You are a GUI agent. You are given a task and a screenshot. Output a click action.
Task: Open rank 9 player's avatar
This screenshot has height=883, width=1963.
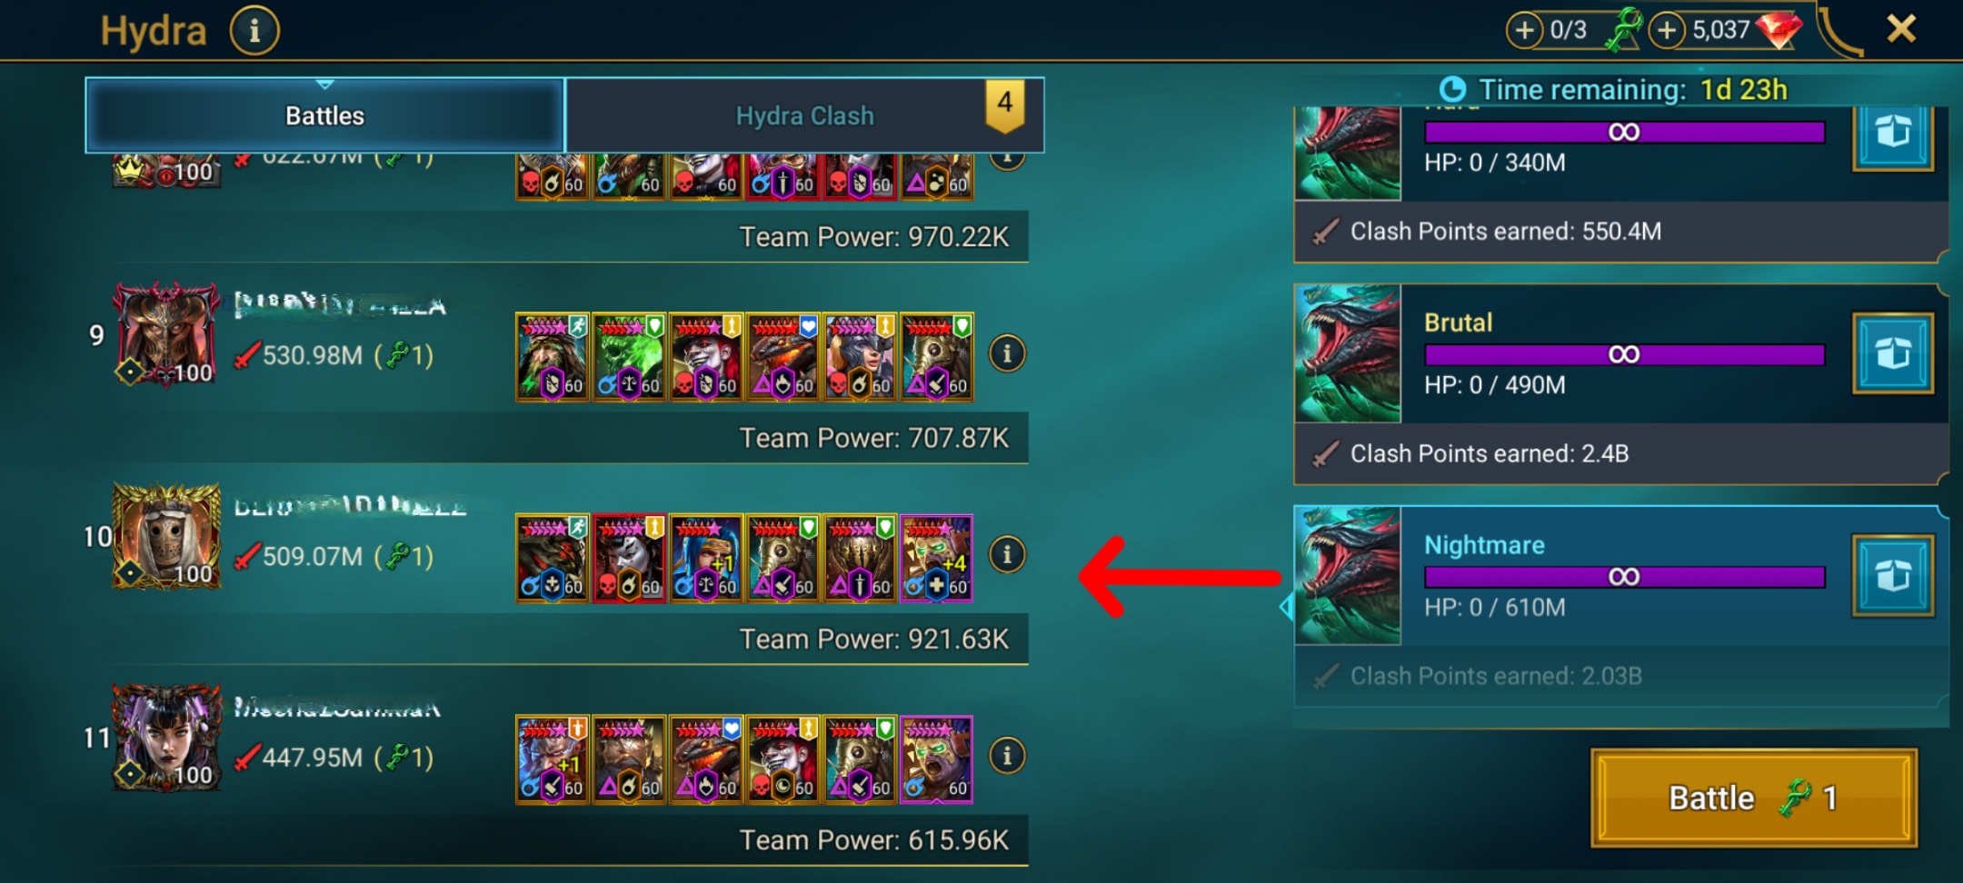[166, 334]
